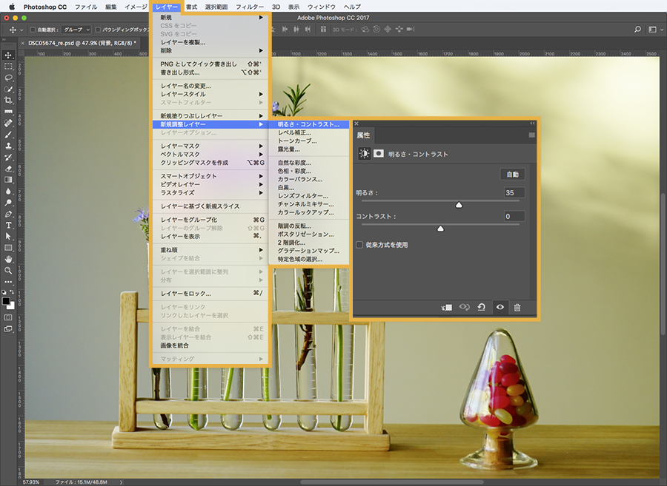Screen dimensions: 667x486
Task: Open the フィルター menu
Action: tap(250, 7)
